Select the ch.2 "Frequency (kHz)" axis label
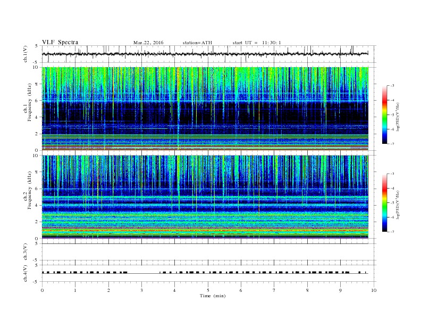 coord(30,190)
